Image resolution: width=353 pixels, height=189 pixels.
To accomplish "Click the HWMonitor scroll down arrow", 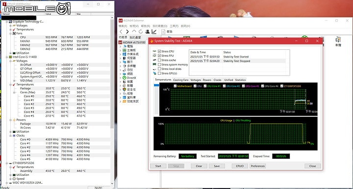I will 112,184.
